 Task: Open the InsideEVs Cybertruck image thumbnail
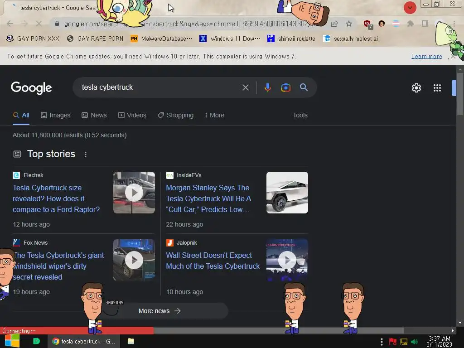[287, 193]
